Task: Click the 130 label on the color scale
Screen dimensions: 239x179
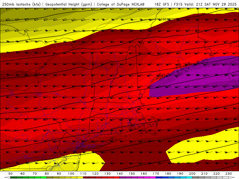Action: [108, 174]
